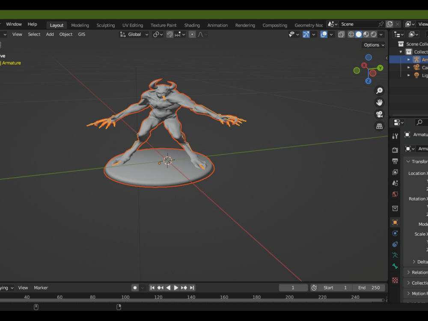Screen dimensions: 428x321
Task: Pin the scene with the pin icon
Action: 381,24
